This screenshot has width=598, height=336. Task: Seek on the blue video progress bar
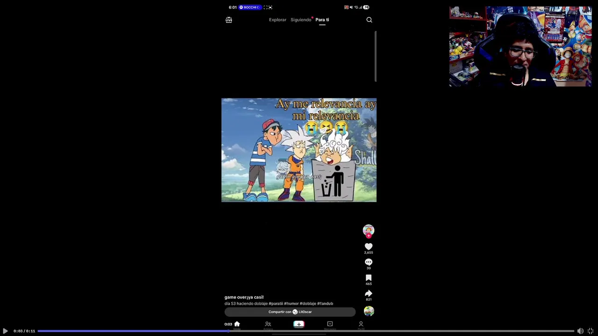coord(306,331)
